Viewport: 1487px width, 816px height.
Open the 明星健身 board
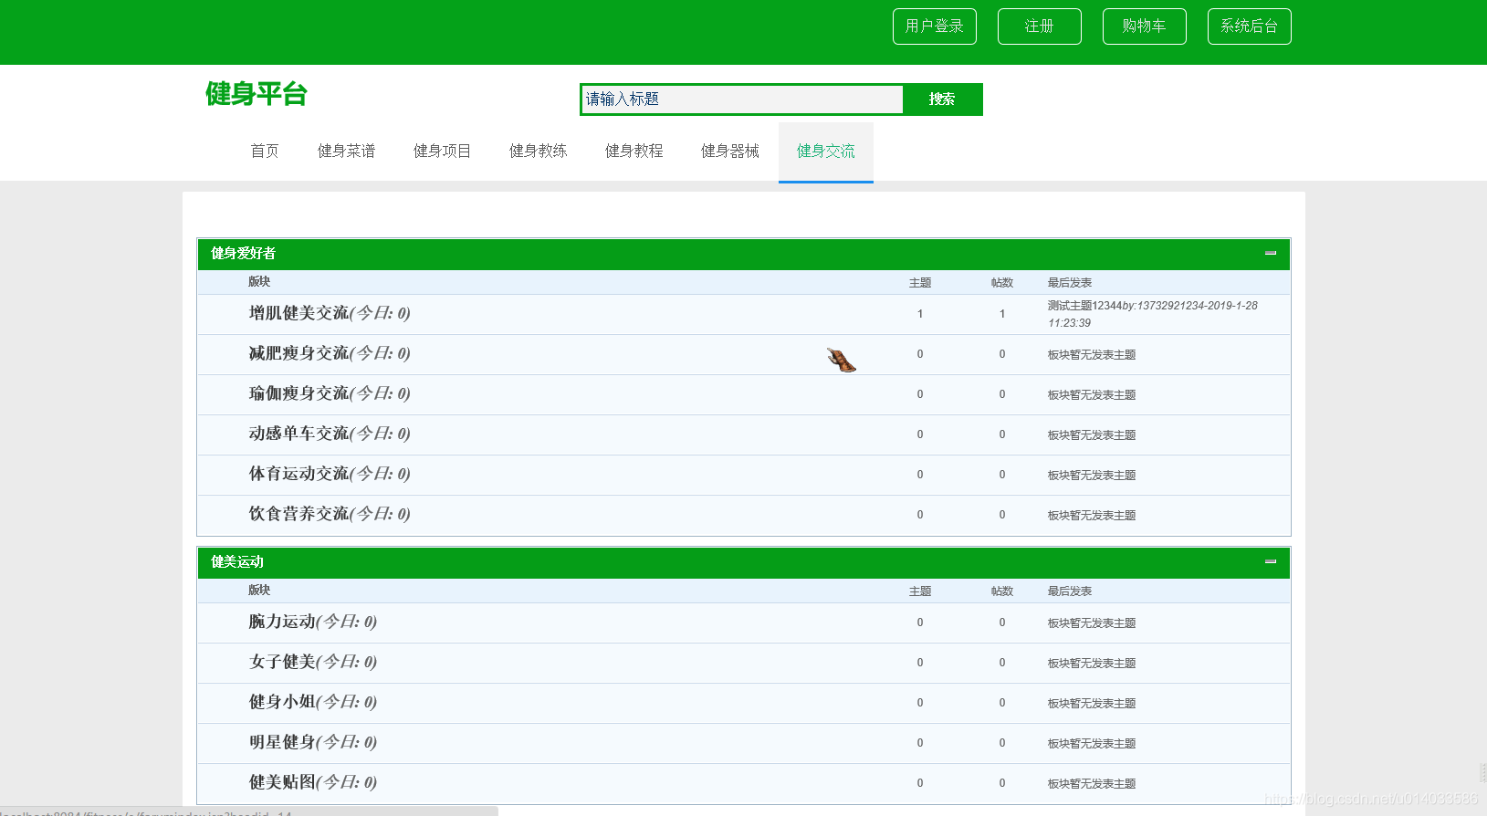282,742
